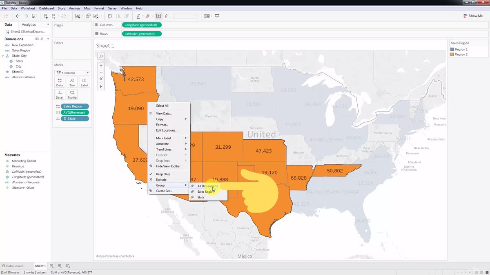The image size is (490, 275).
Task: Click the Group members paperclip icon
Action: (x=148, y=16)
